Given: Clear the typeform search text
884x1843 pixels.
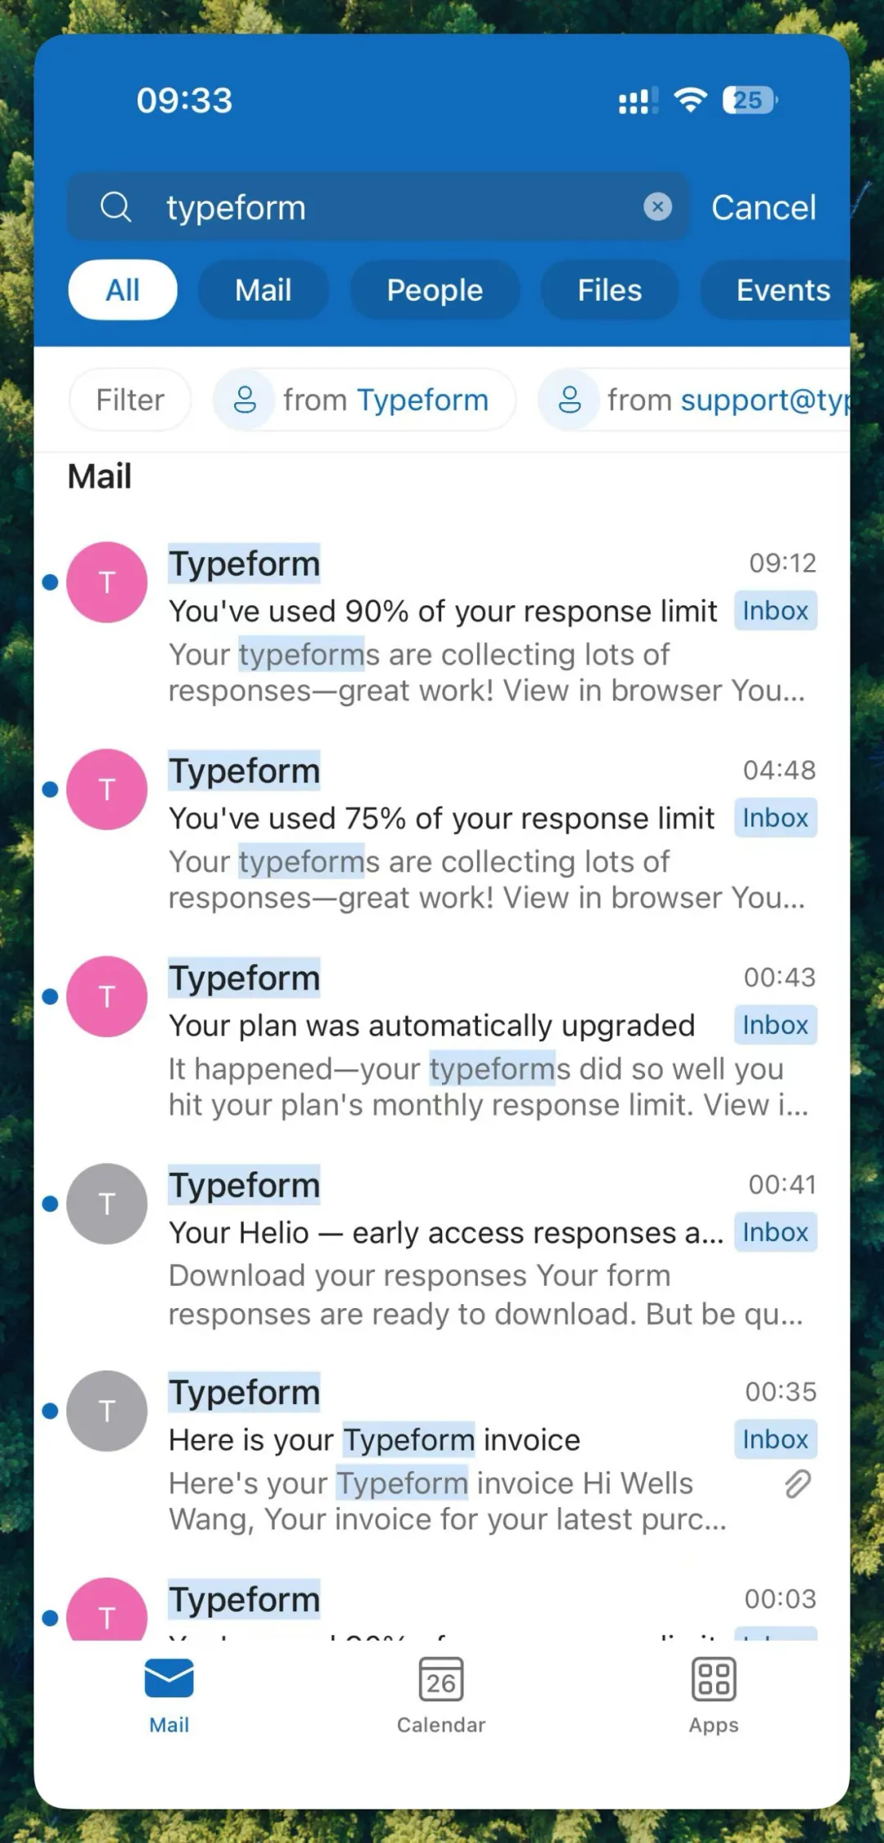Looking at the screenshot, I should 657,207.
